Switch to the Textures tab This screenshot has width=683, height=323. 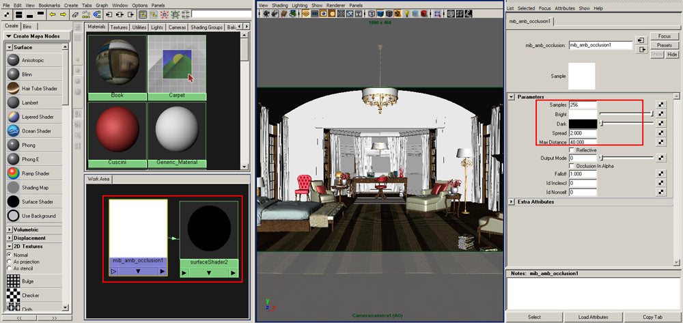tap(119, 27)
